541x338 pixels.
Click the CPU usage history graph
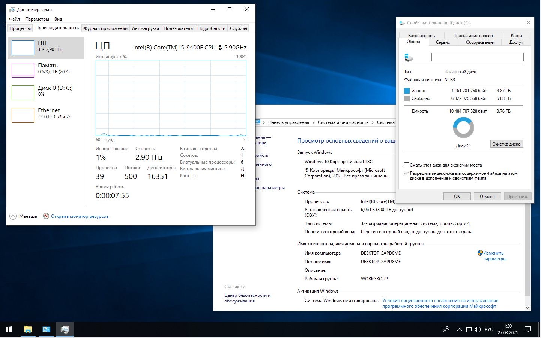click(171, 98)
